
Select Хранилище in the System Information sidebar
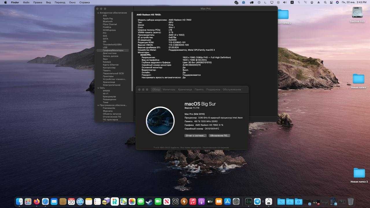pyautogui.click(x=109, y=82)
